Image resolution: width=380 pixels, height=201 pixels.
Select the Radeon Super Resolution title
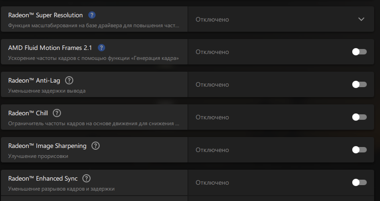coord(46,15)
